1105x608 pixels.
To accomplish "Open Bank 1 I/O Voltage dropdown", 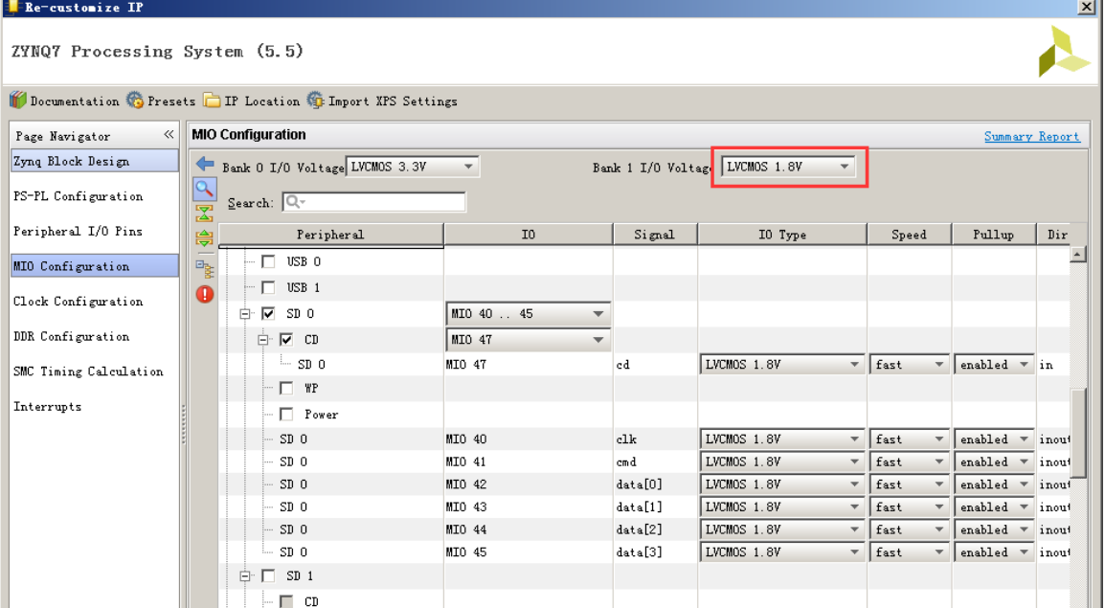I will [789, 167].
